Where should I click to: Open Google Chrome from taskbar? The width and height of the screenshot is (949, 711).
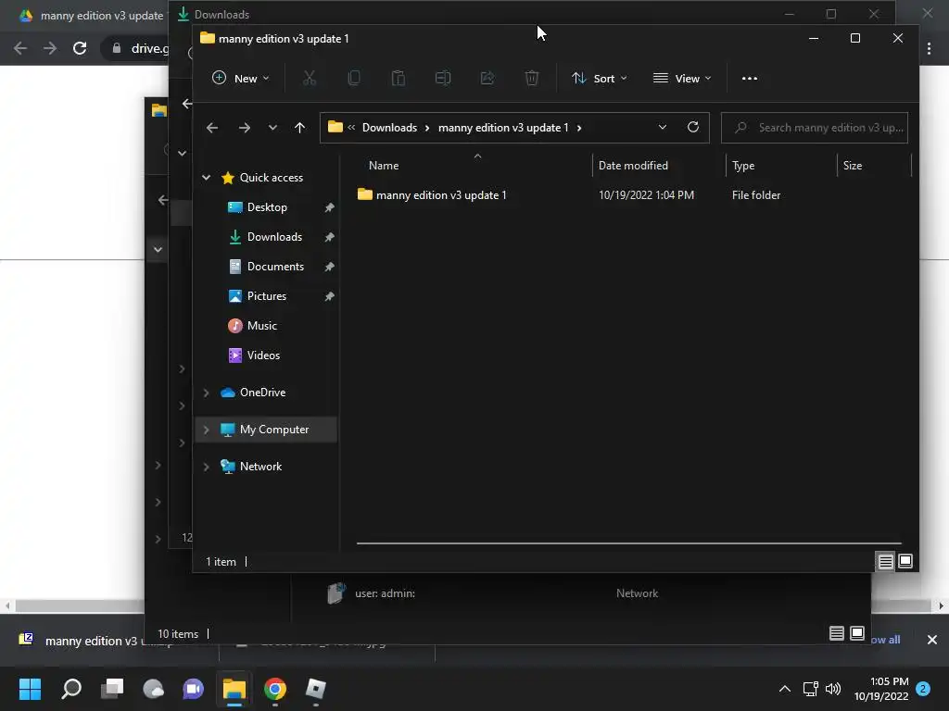[274, 689]
